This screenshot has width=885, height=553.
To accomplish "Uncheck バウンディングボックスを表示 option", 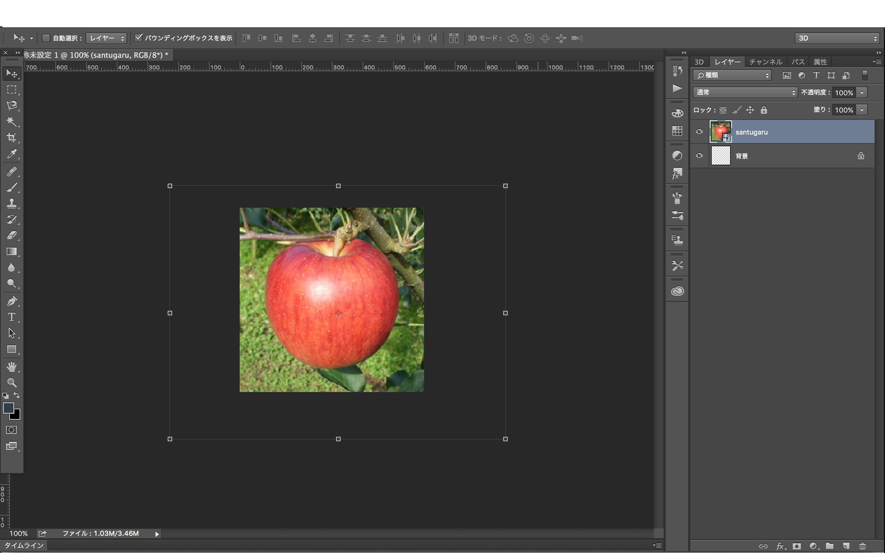I will point(139,38).
